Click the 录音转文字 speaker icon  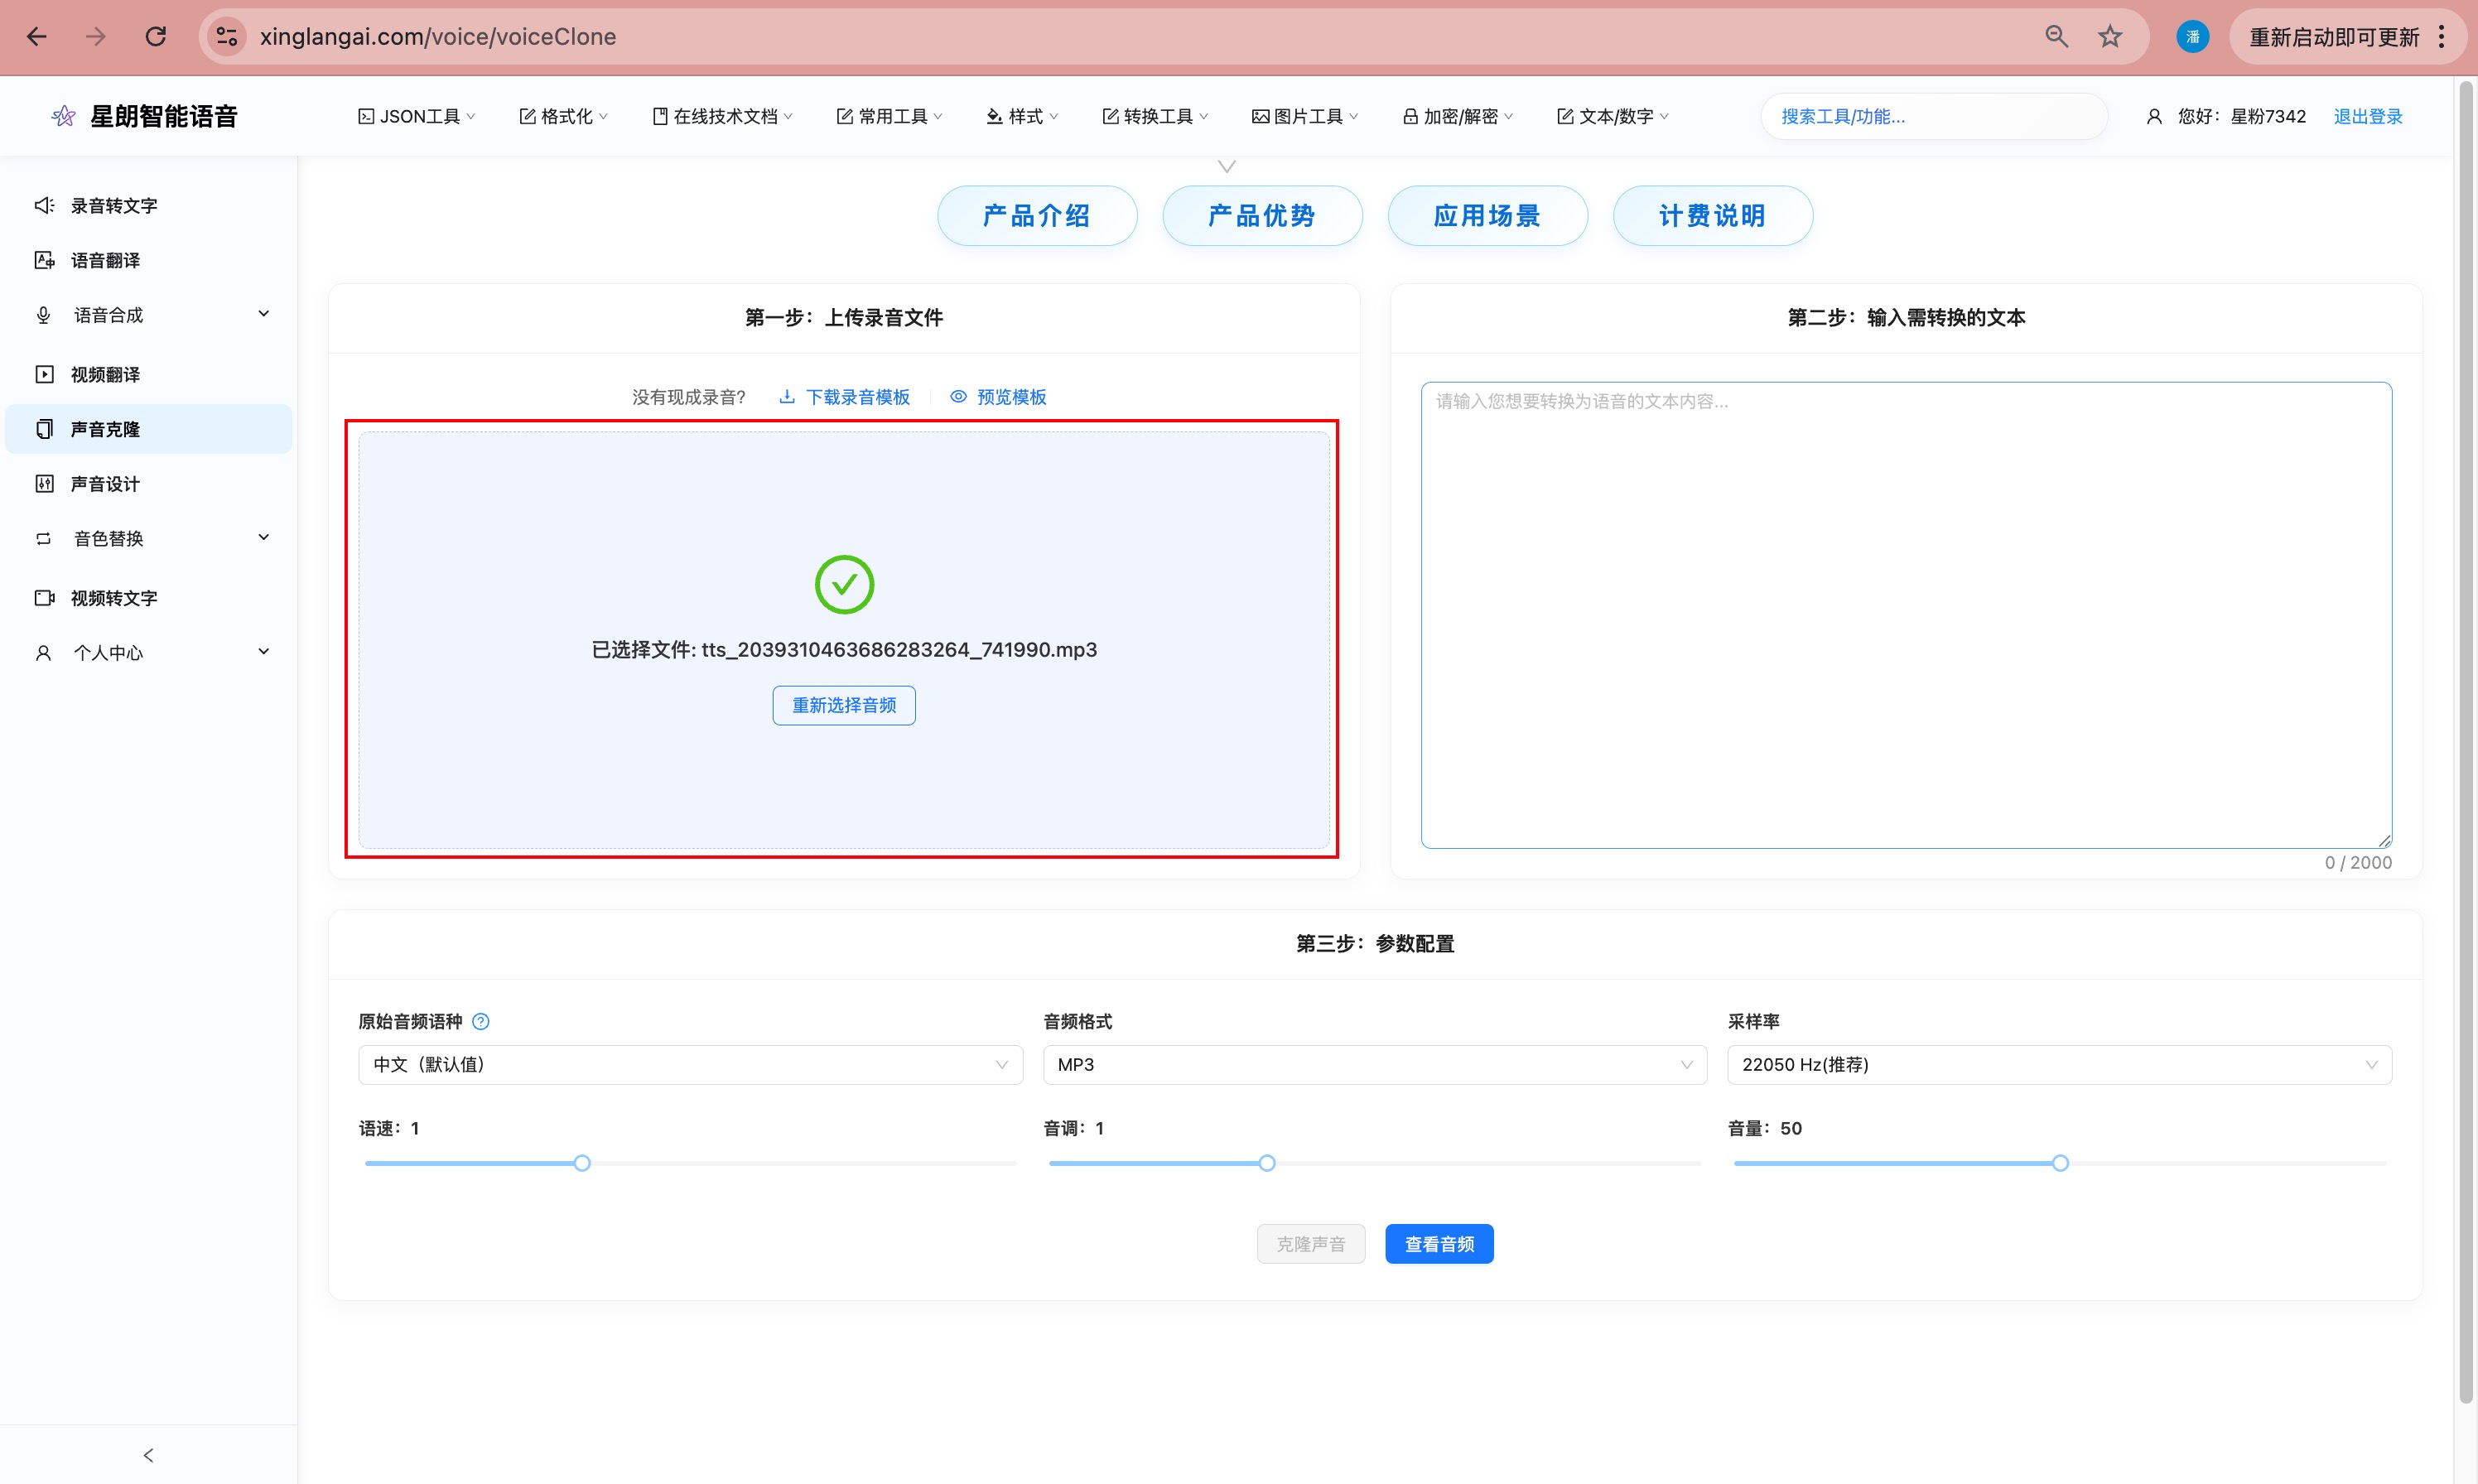(x=44, y=205)
